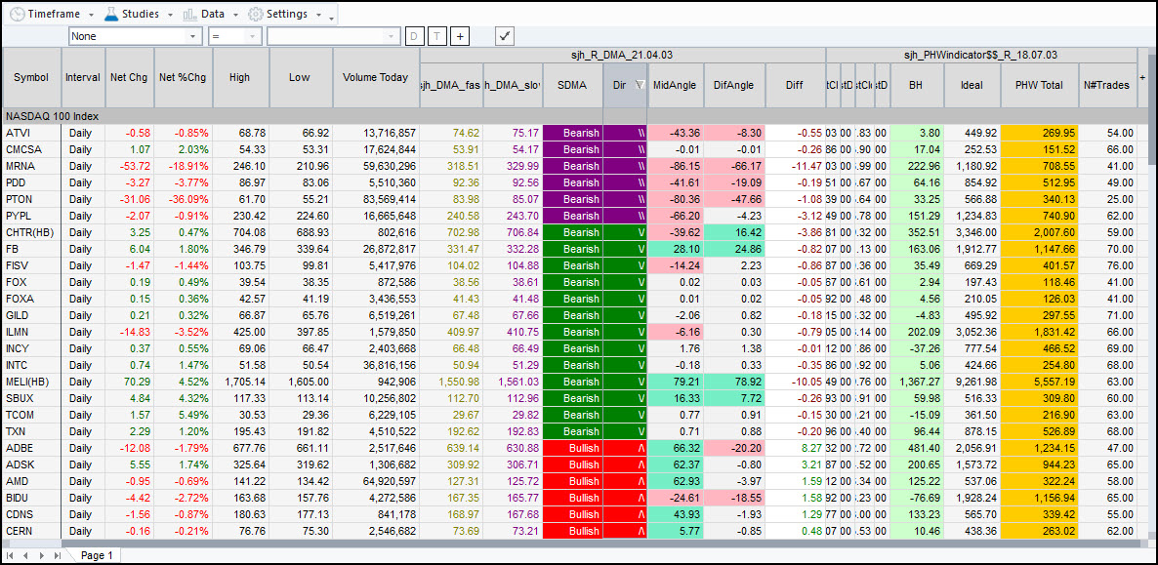Open the Settings menu
This screenshot has width=1158, height=565.
tap(285, 14)
